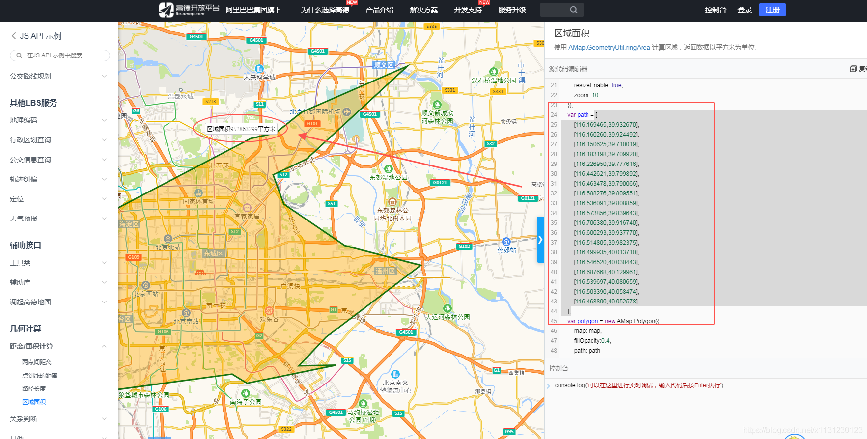Open 为什么选择高德 menu

pyautogui.click(x=325, y=10)
